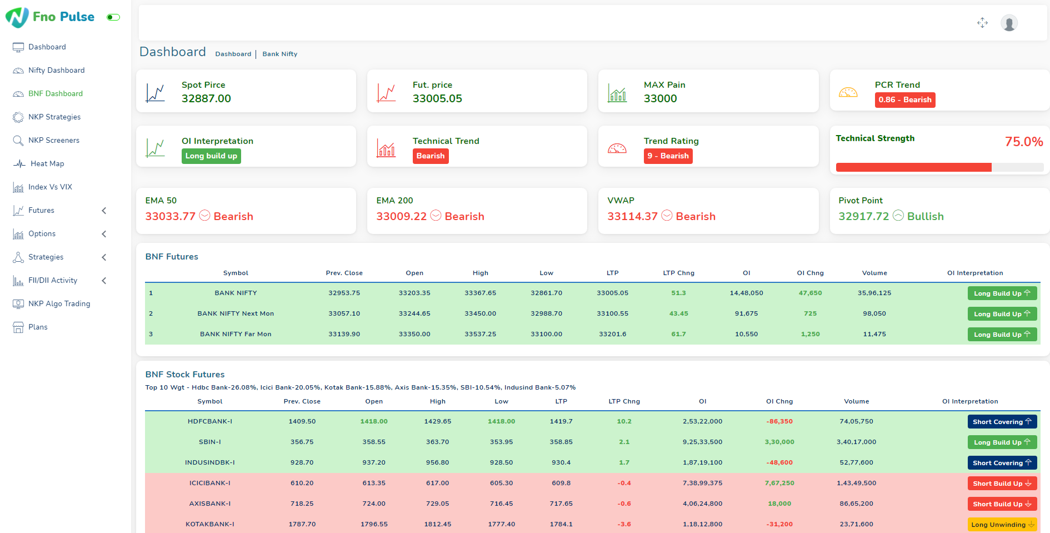Click the FII/DII Activity chart icon
The image size is (1050, 533).
pyautogui.click(x=18, y=281)
